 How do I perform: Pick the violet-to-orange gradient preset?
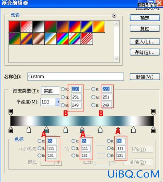point(63,26)
